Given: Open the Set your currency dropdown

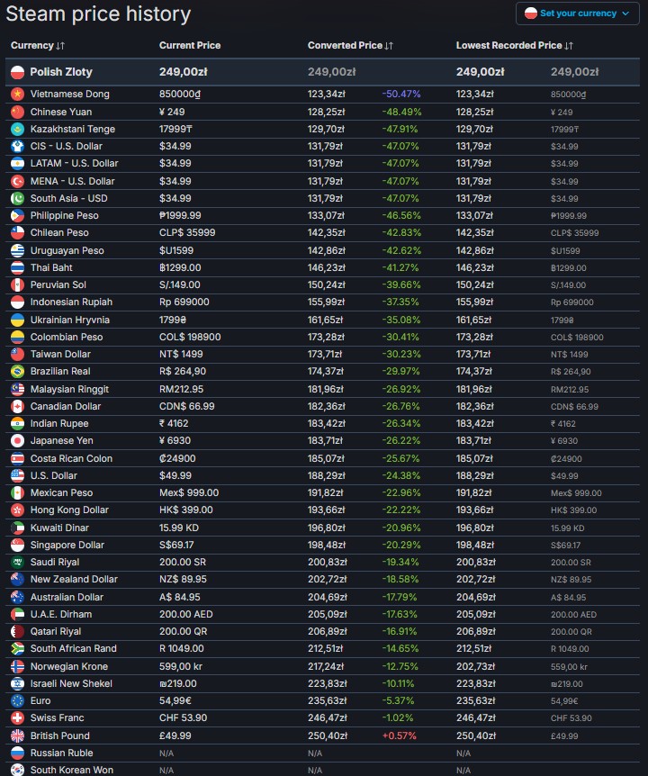Looking at the screenshot, I should (x=576, y=14).
